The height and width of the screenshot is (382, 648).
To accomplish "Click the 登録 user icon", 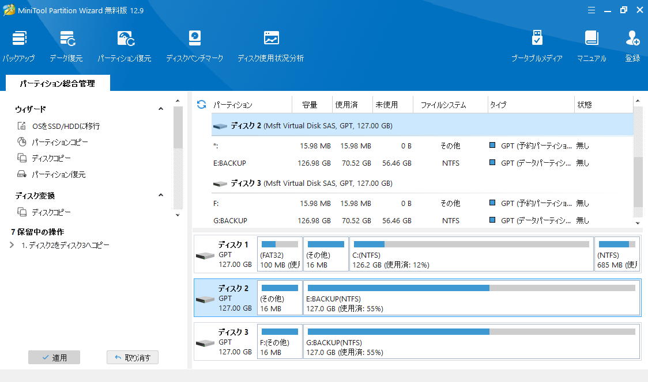I will 632,39.
